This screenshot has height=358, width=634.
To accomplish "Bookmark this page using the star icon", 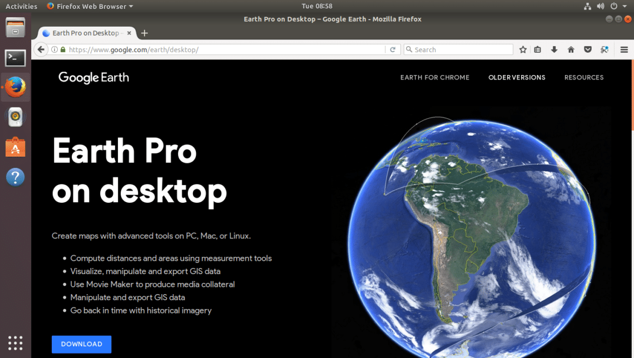I will 522,49.
